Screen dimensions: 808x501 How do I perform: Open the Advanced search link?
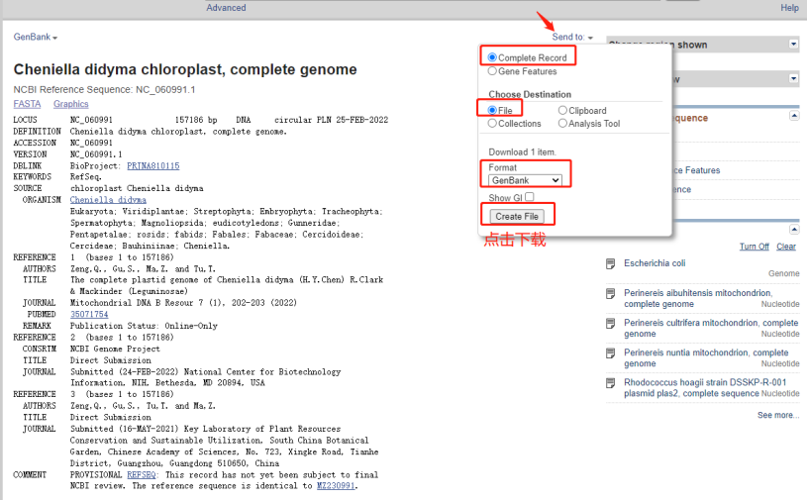(x=226, y=8)
